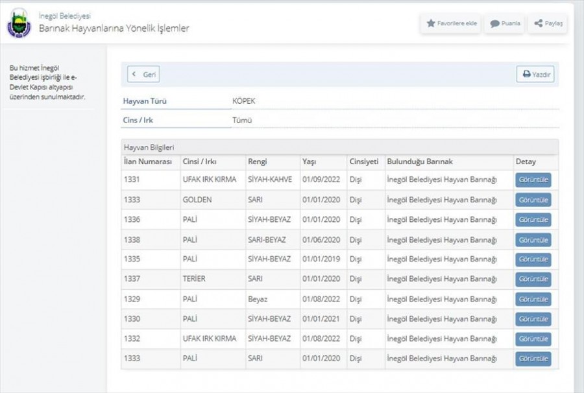This screenshot has width=584, height=393.
Task: Click the İlan Numarası column header
Action: (x=147, y=161)
